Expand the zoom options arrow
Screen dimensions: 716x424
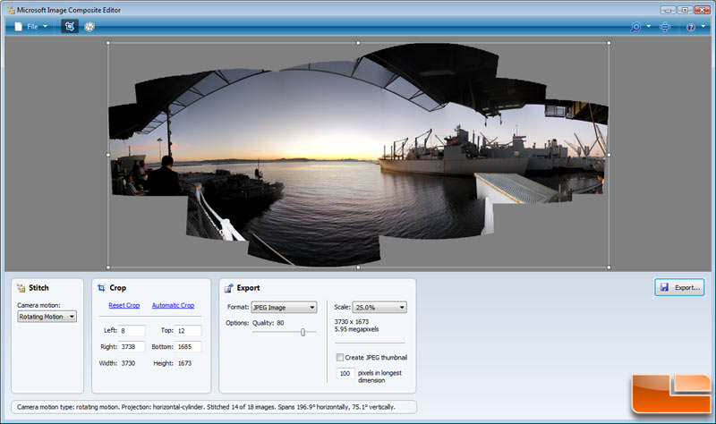pyautogui.click(x=648, y=27)
